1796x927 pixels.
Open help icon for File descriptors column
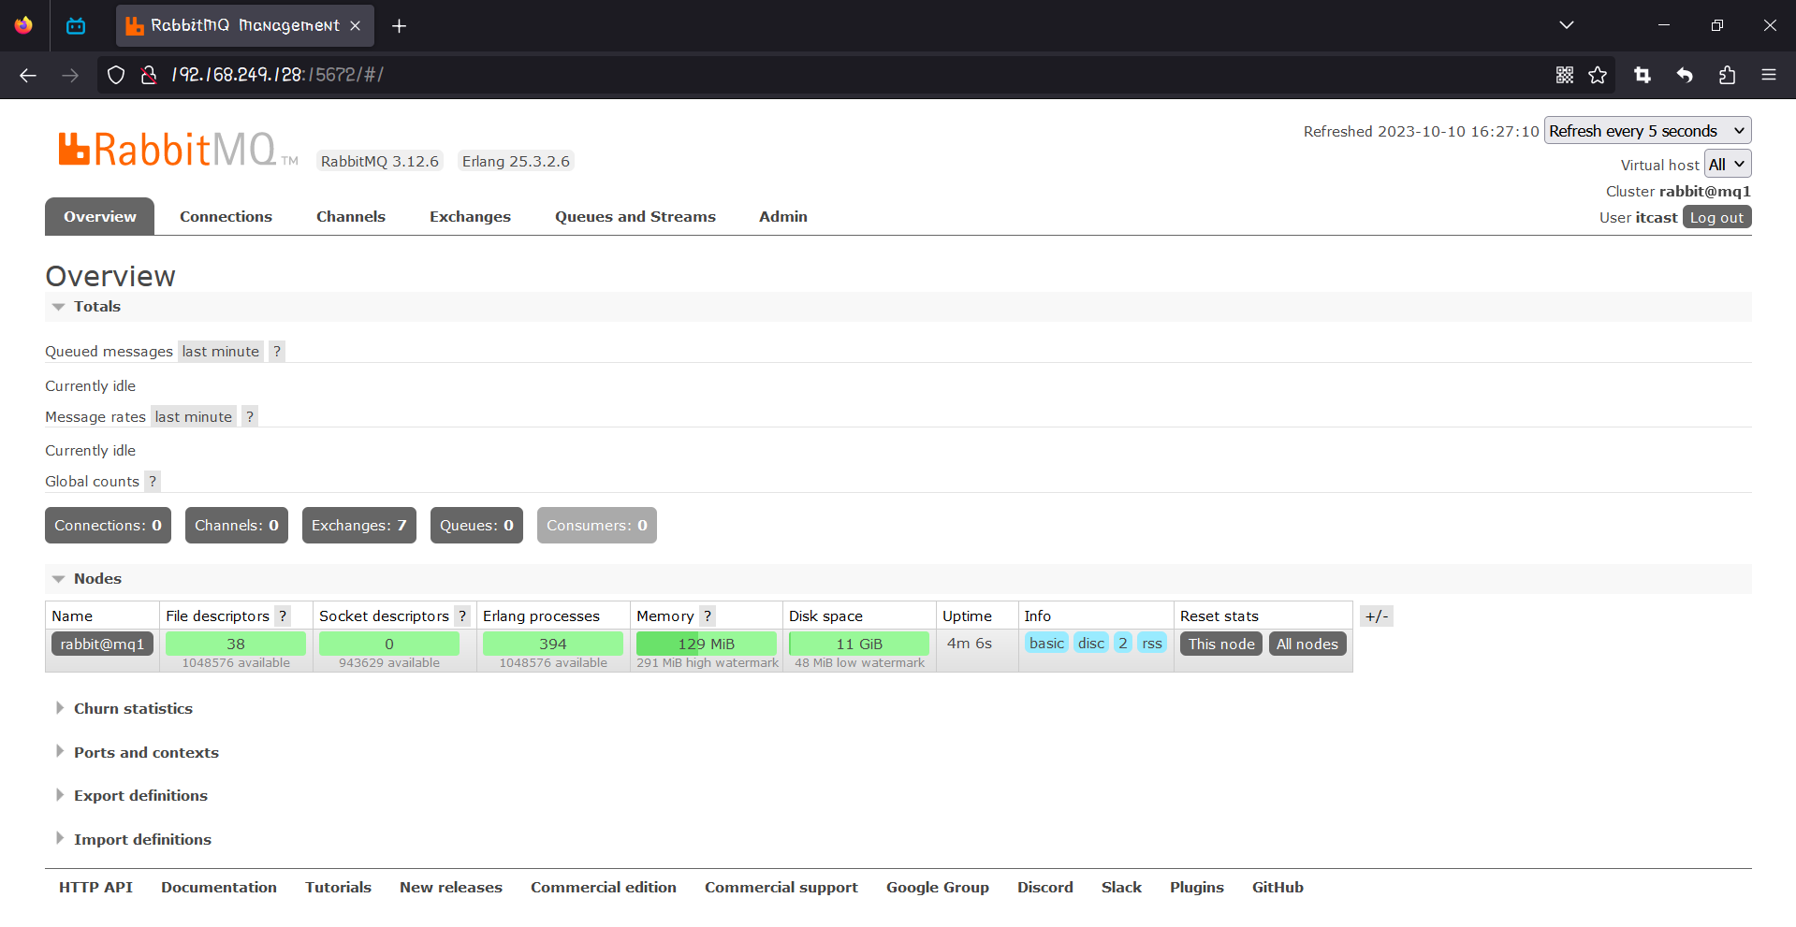(x=283, y=616)
